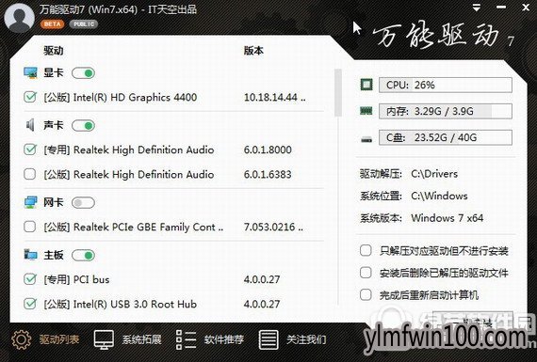Click the 显卡 graphics card icon
The height and width of the screenshot is (362, 537).
point(30,72)
